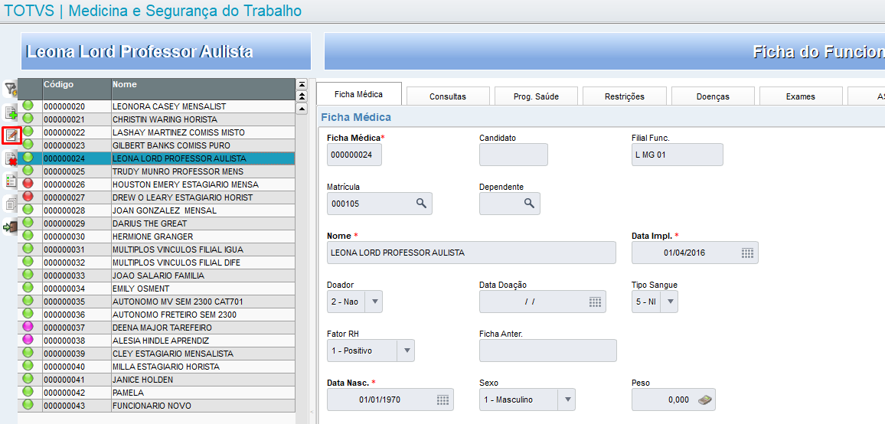
Task: Expand the Sexo dropdown
Action: [x=567, y=400]
